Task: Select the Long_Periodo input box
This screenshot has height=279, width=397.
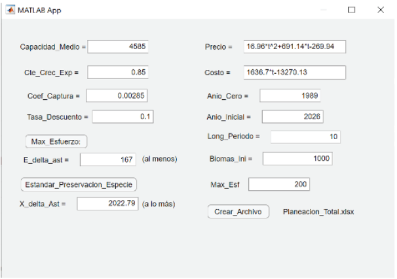Action: [x=305, y=137]
